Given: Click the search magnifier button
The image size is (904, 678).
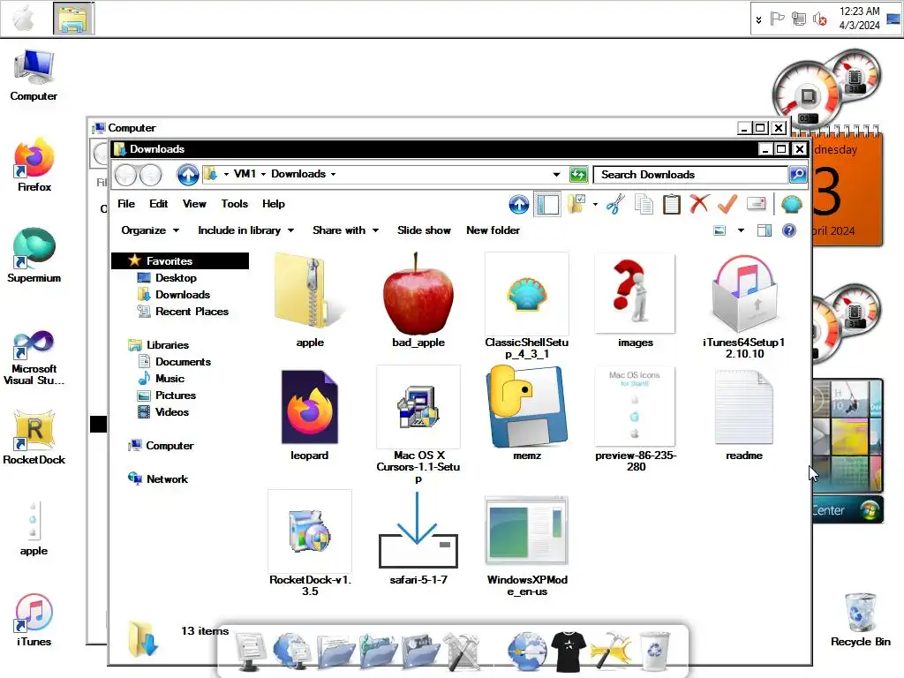Looking at the screenshot, I should 798,174.
